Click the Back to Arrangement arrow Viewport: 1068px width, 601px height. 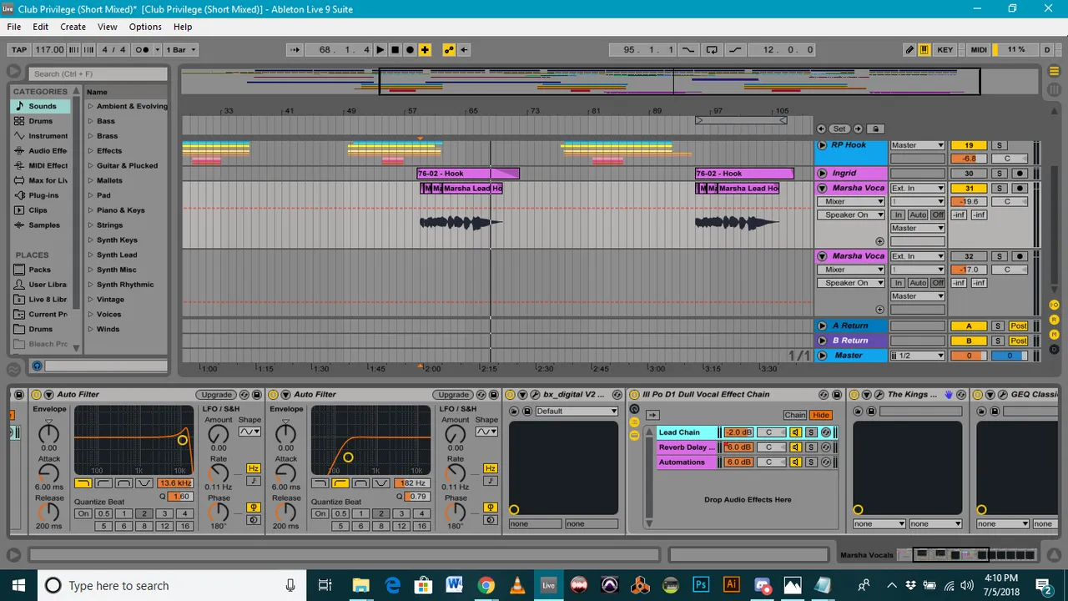464,50
